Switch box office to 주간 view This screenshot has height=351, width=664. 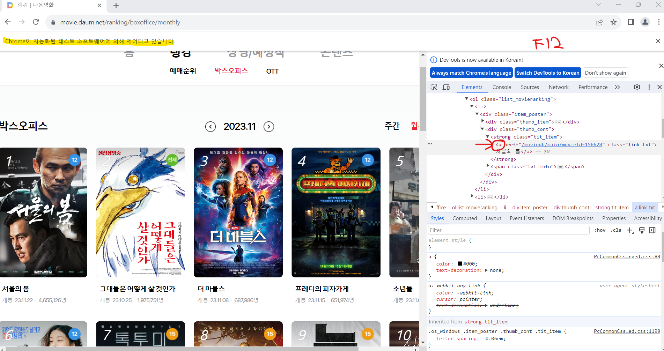[x=392, y=126]
